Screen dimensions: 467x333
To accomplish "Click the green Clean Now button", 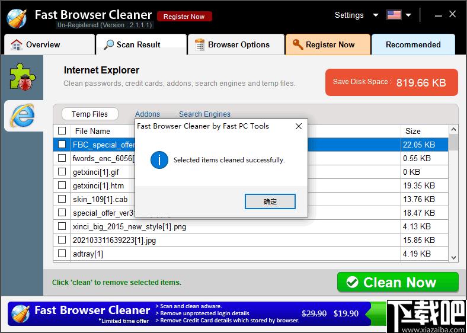I will pyautogui.click(x=398, y=282).
